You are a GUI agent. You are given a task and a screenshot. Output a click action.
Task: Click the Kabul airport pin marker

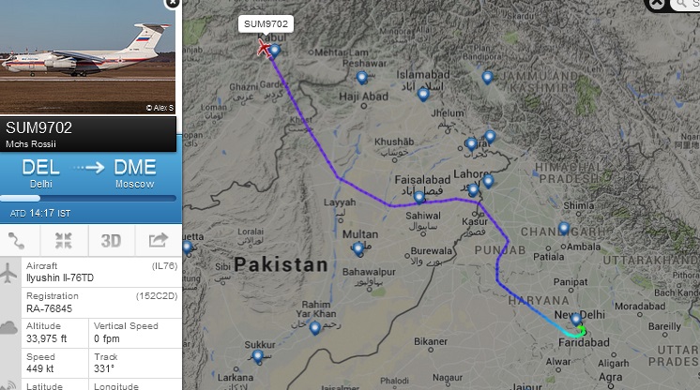pyautogui.click(x=275, y=51)
